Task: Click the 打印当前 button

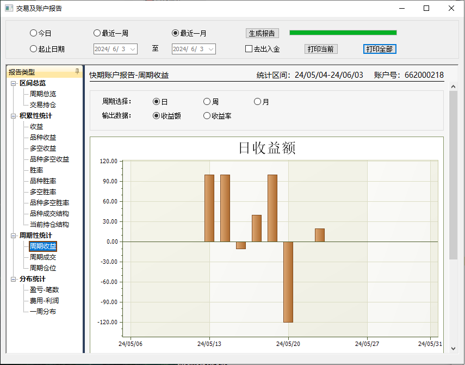Action: [321, 49]
